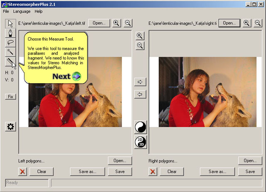
Task: Click the center zoom-in magnifier
Action: tap(140, 36)
